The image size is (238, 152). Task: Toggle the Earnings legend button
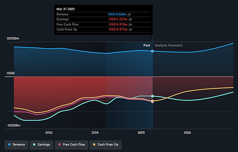[42, 145]
